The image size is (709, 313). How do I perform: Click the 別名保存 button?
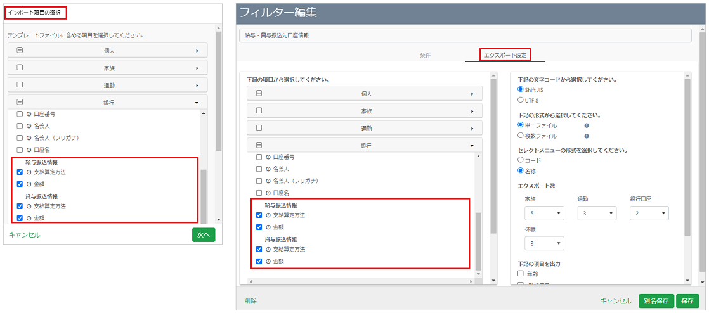[656, 301]
